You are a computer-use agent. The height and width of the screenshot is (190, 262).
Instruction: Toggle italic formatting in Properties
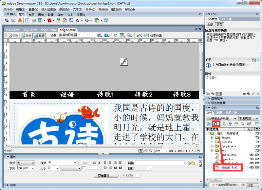tap(100, 163)
